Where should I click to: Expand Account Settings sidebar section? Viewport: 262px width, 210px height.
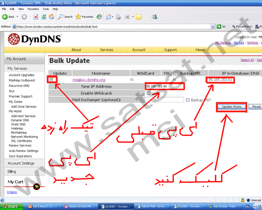click(x=25, y=163)
